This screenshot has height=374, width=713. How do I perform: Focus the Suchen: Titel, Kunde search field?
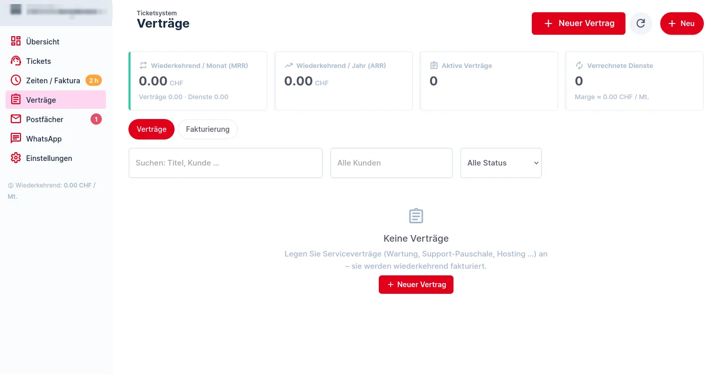(226, 163)
